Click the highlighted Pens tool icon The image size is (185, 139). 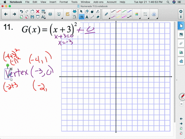click(81, 17)
